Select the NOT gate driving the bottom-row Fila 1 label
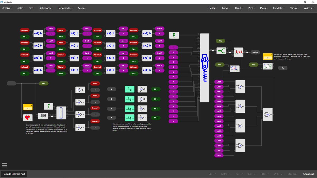317x178 pixels. click(142, 89)
